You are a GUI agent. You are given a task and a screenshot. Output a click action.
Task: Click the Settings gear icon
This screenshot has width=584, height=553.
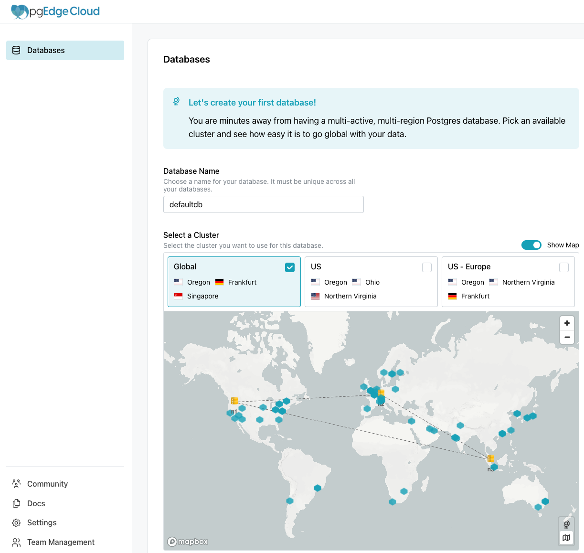(16, 523)
